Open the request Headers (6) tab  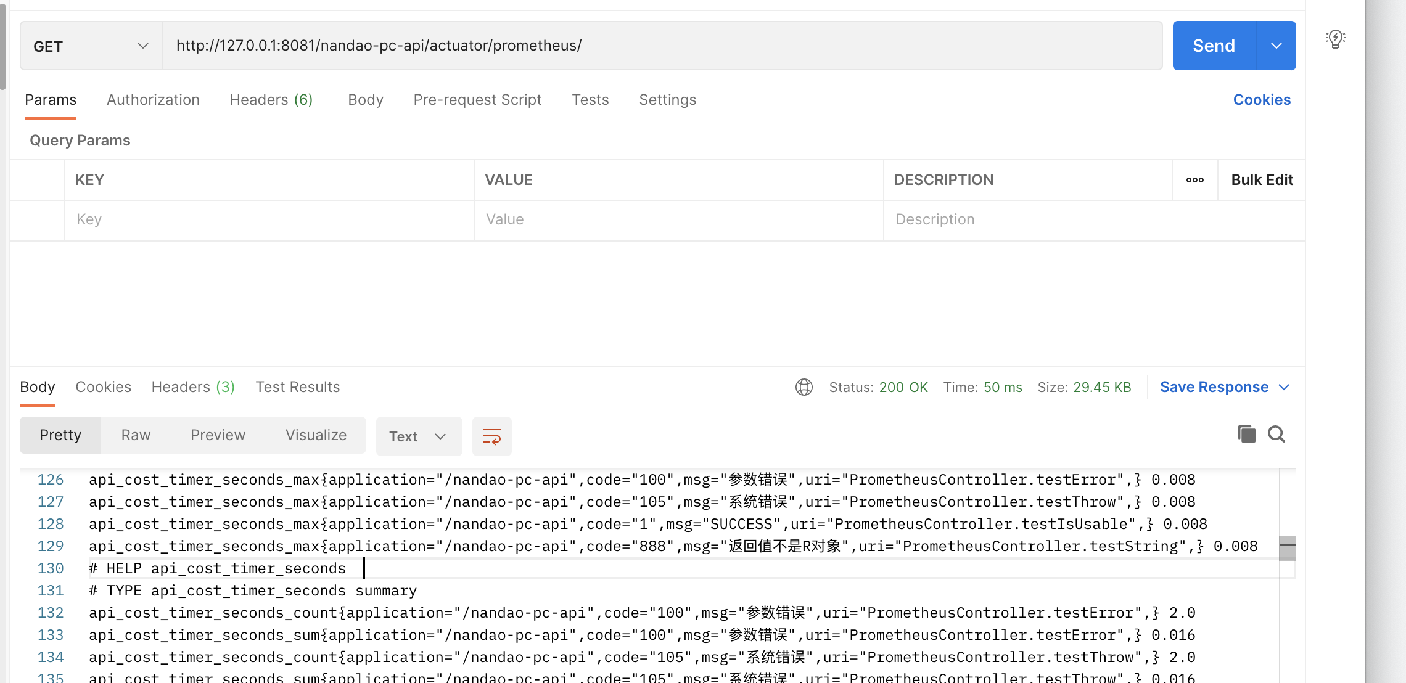click(271, 100)
